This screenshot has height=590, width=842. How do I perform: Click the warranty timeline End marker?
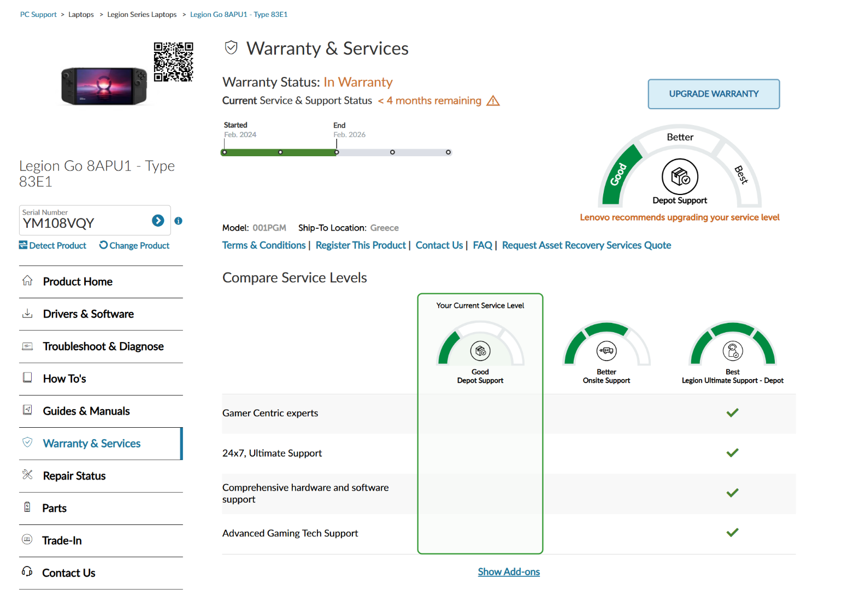(337, 152)
